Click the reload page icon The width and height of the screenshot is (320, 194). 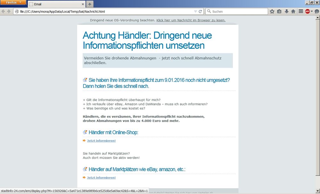(x=201, y=11)
